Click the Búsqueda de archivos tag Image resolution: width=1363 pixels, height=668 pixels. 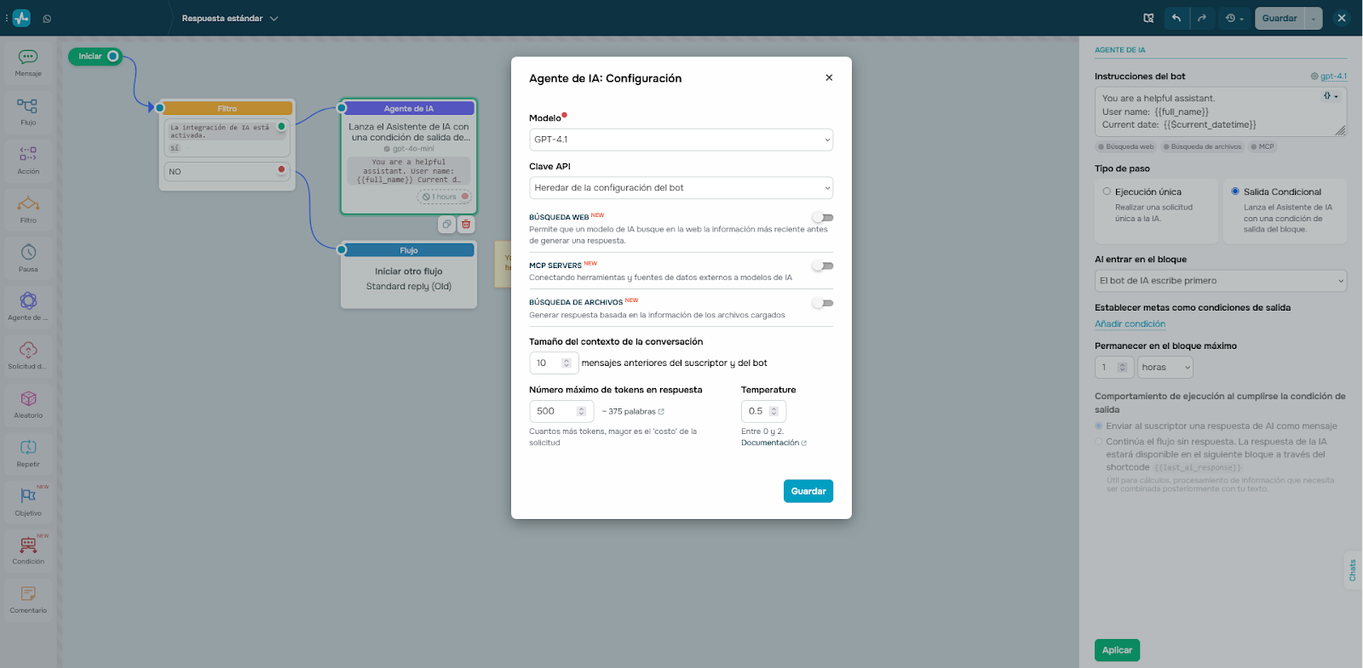(1202, 147)
